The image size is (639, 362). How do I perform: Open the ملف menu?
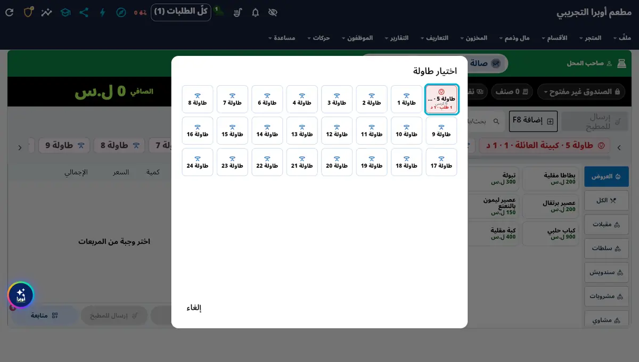[x=622, y=38]
